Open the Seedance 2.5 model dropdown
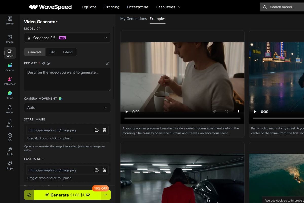This screenshot has width=304, height=203. tap(67, 38)
